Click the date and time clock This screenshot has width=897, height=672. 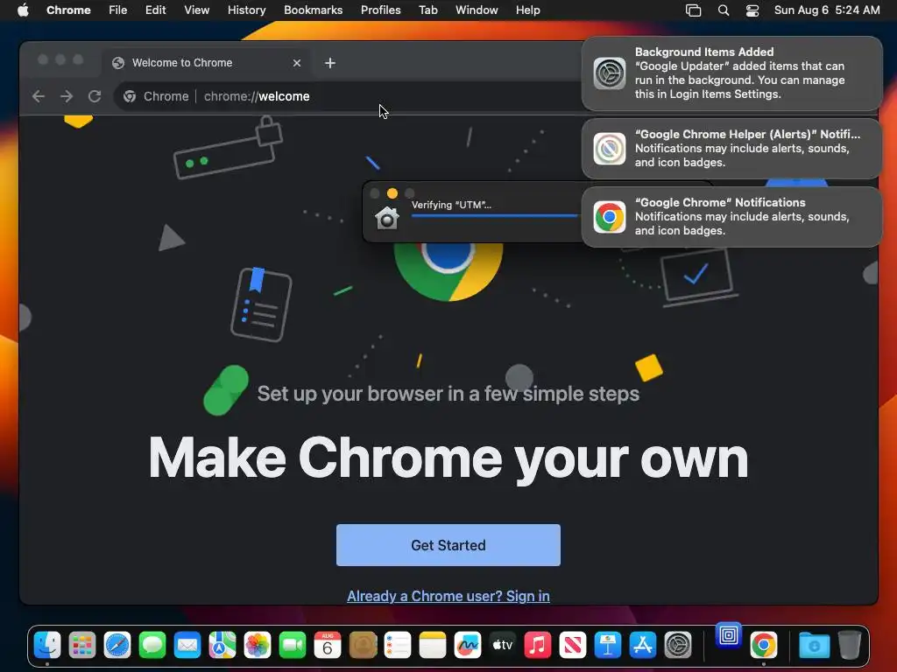[x=827, y=10]
